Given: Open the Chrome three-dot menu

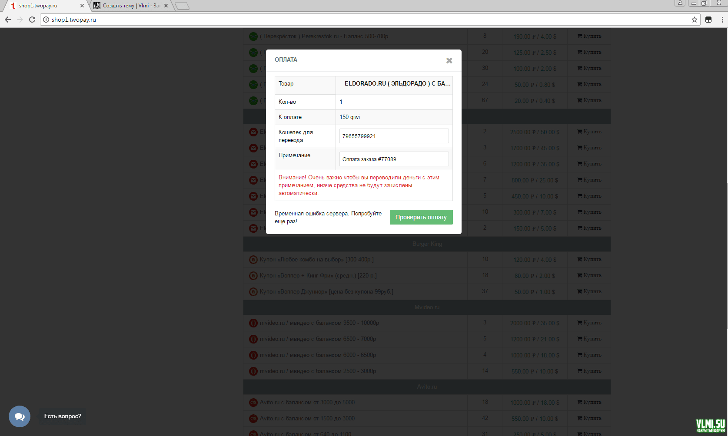Looking at the screenshot, I should pos(722,20).
